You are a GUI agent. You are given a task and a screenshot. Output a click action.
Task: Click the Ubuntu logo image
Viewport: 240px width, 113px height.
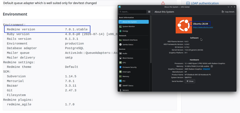click(x=184, y=25)
